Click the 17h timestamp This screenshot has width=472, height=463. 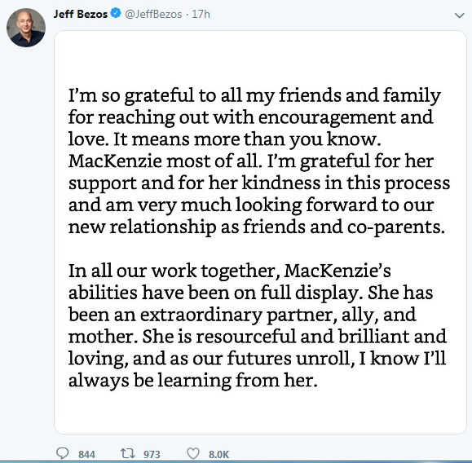click(201, 14)
